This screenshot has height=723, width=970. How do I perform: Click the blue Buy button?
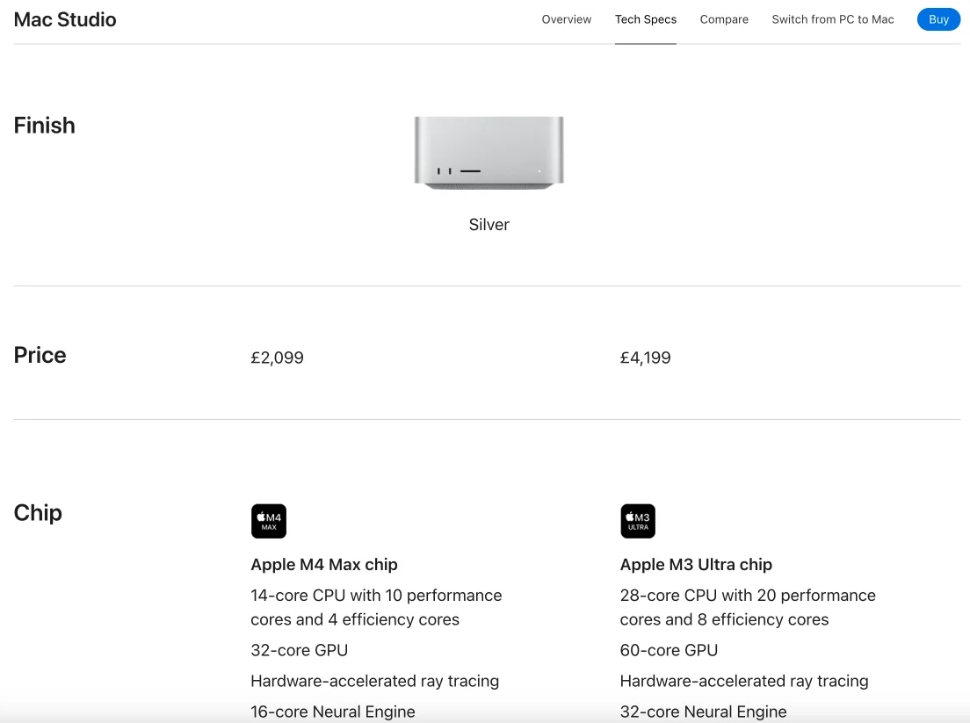(938, 19)
